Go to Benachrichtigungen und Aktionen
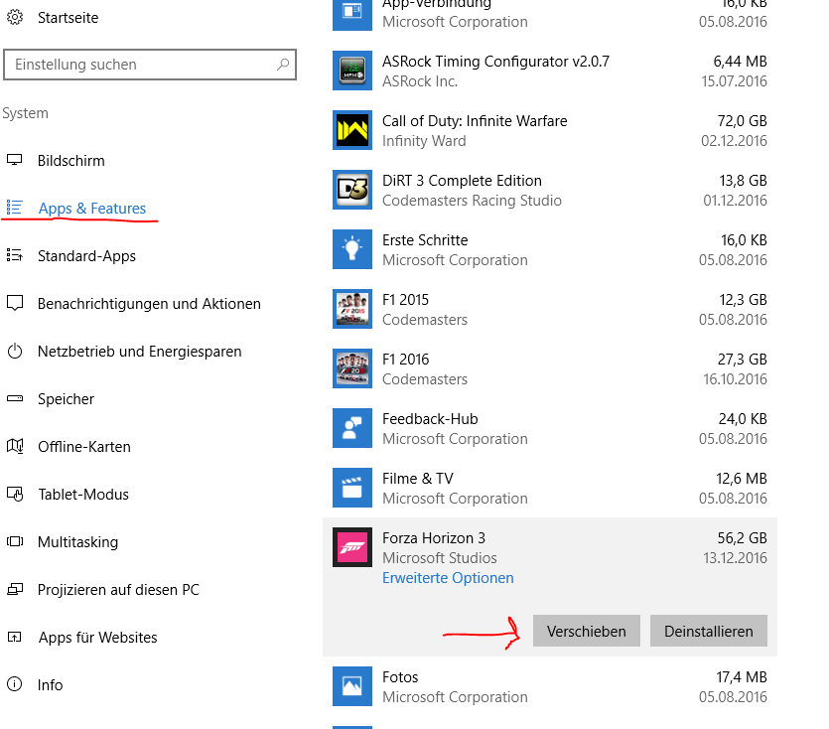The width and height of the screenshot is (829, 729). pyautogui.click(x=149, y=304)
